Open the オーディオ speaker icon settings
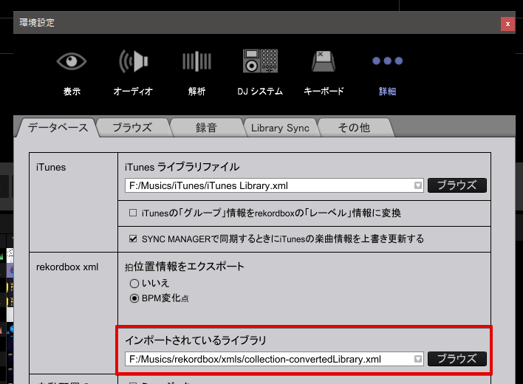The height and width of the screenshot is (384, 523). click(134, 61)
